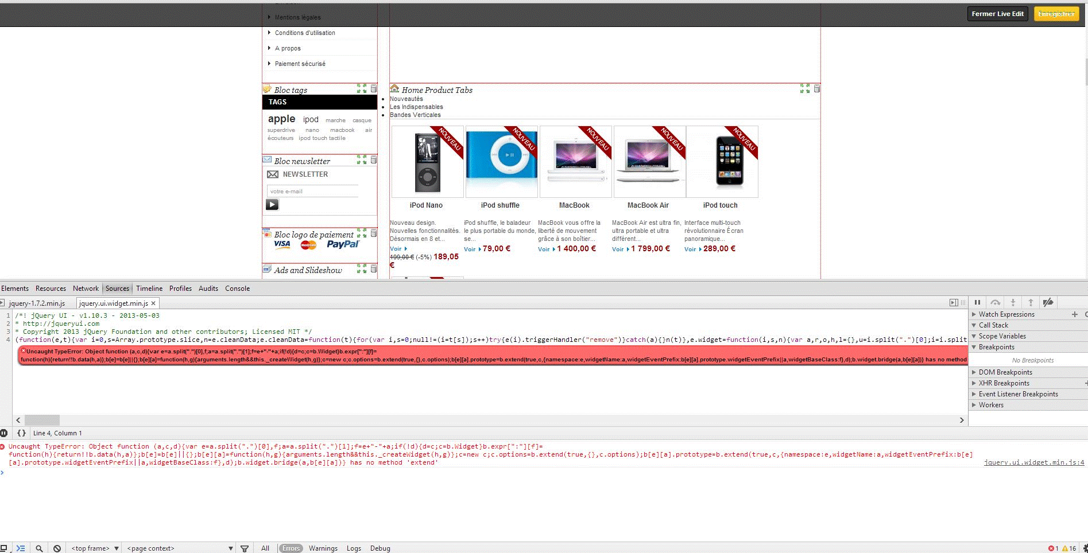Open the jquery.ui.widget.min.js:4 source link
The height and width of the screenshot is (553, 1088).
click(1034, 462)
